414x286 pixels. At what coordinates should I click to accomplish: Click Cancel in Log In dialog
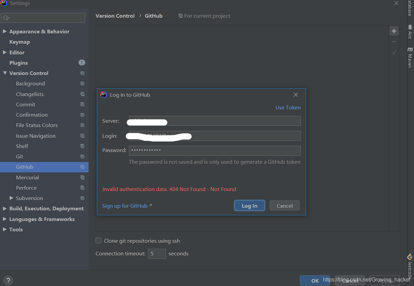click(284, 206)
